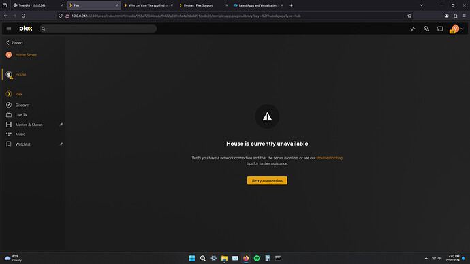The image size is (470, 264).
Task: Select the Plex sidebar entry
Action: [x=19, y=94]
